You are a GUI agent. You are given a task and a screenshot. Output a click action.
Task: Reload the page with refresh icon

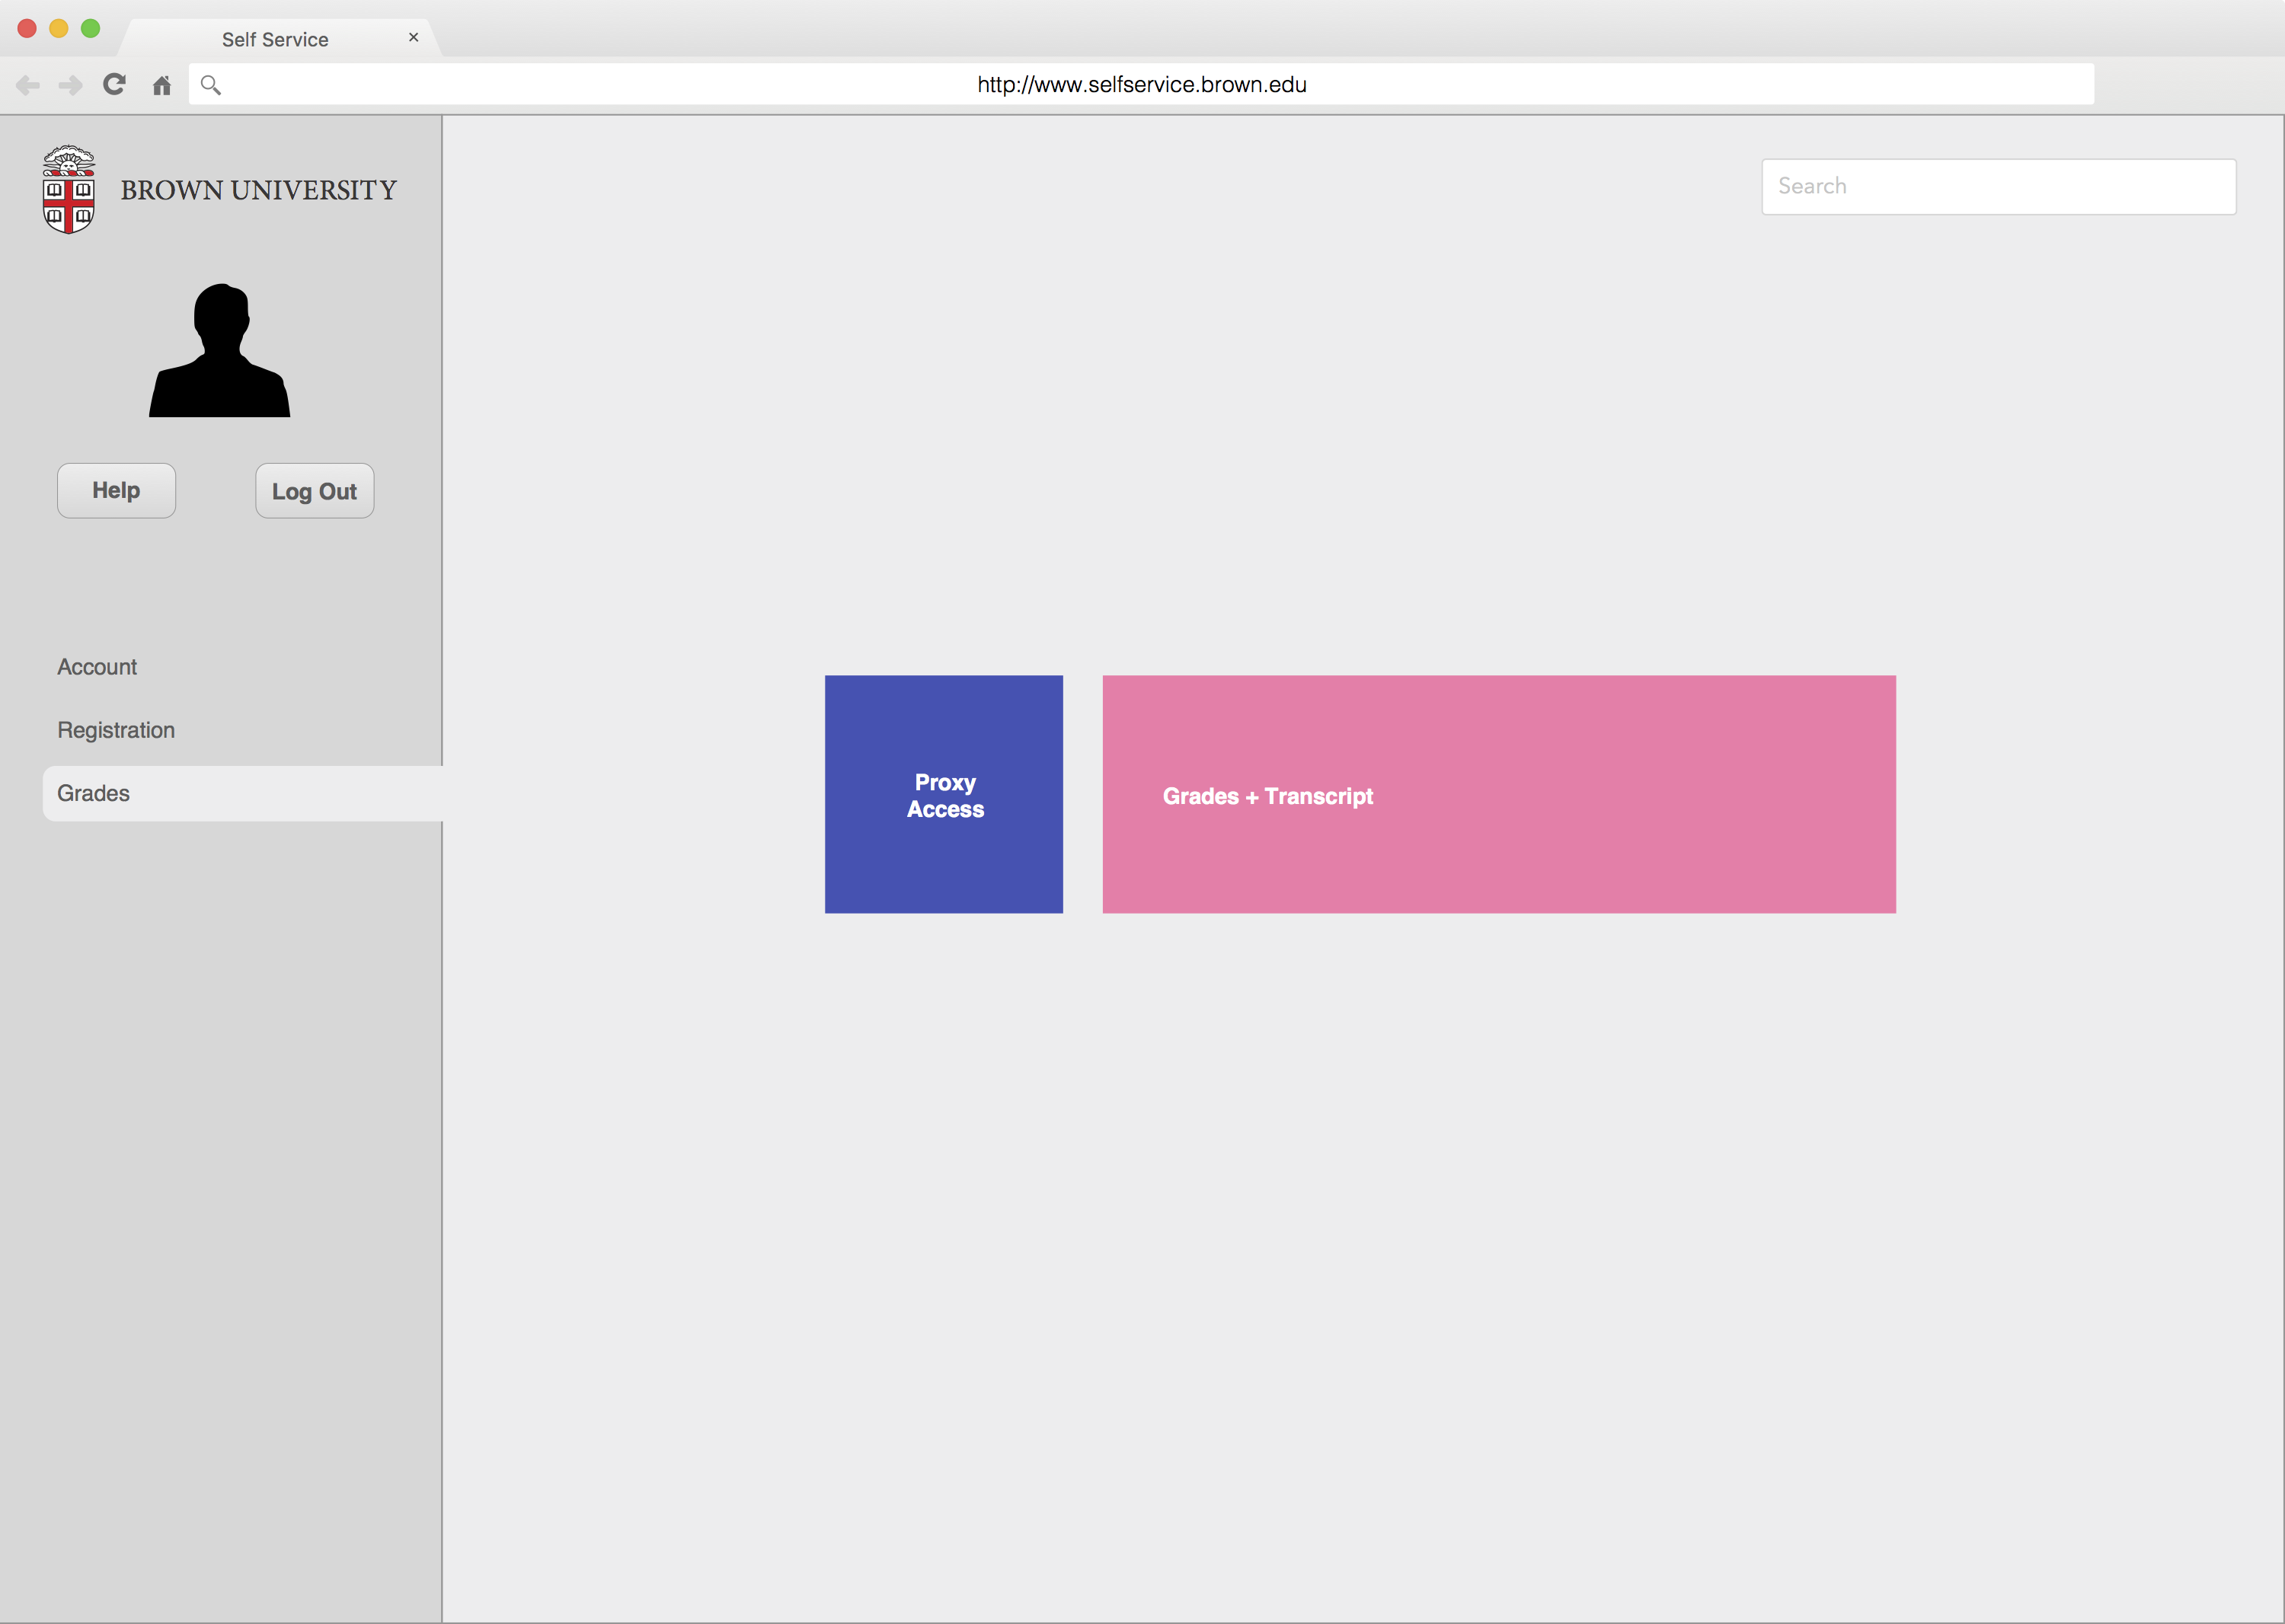click(x=114, y=84)
